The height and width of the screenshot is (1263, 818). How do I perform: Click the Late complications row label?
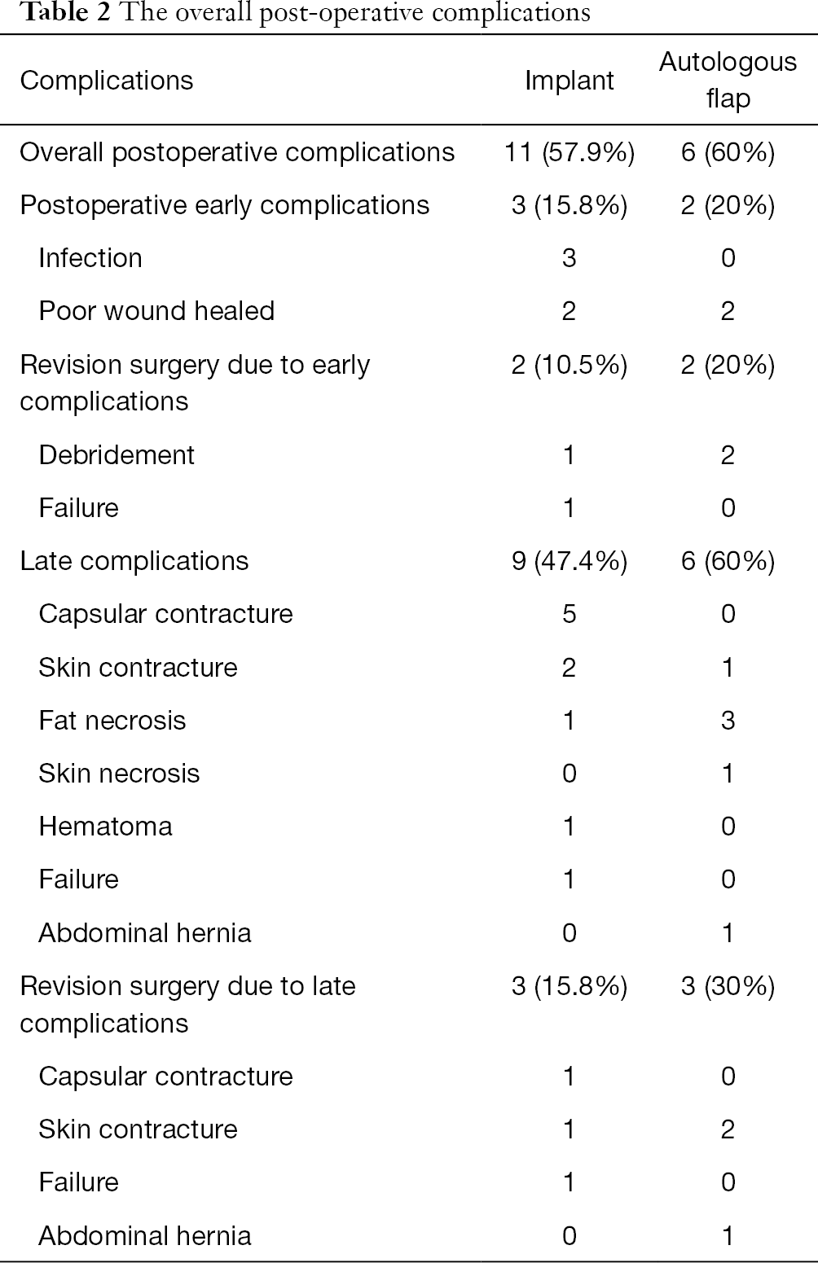134,561
